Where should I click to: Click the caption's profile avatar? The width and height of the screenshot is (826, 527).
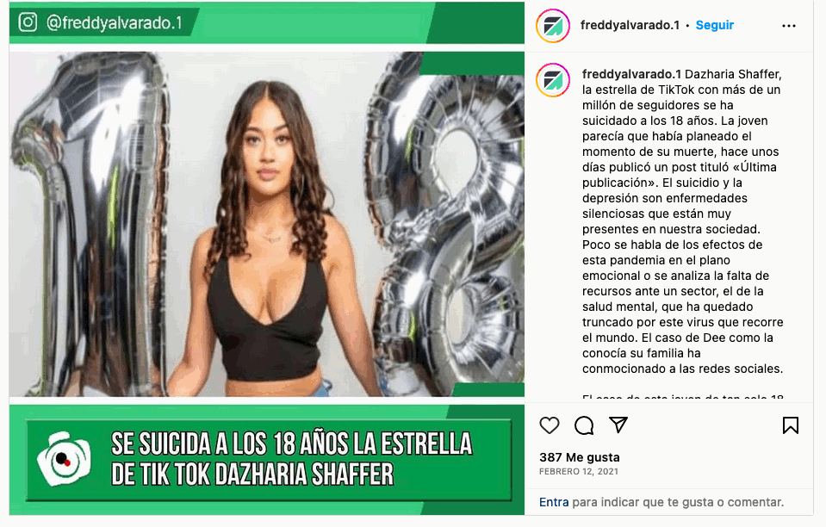553,80
